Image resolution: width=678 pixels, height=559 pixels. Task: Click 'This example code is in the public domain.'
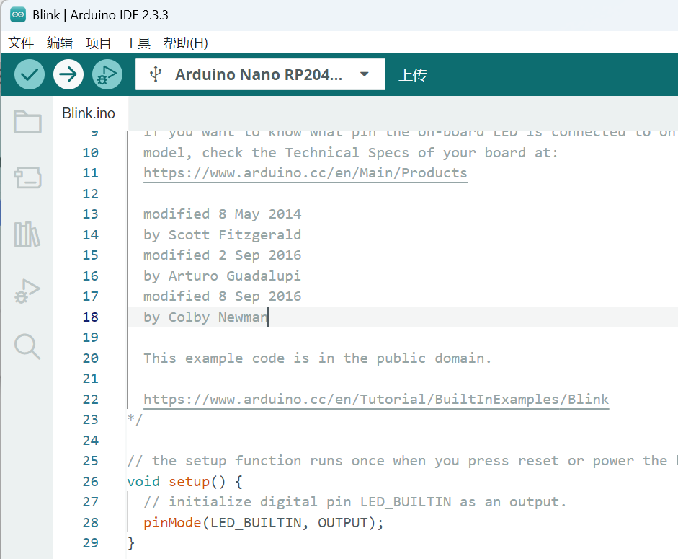click(317, 358)
